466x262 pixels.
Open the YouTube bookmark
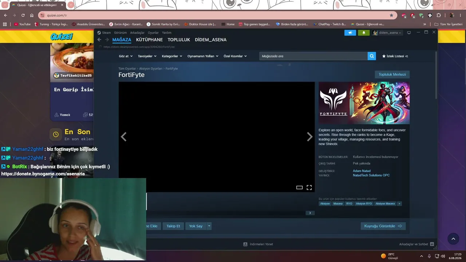(22, 24)
